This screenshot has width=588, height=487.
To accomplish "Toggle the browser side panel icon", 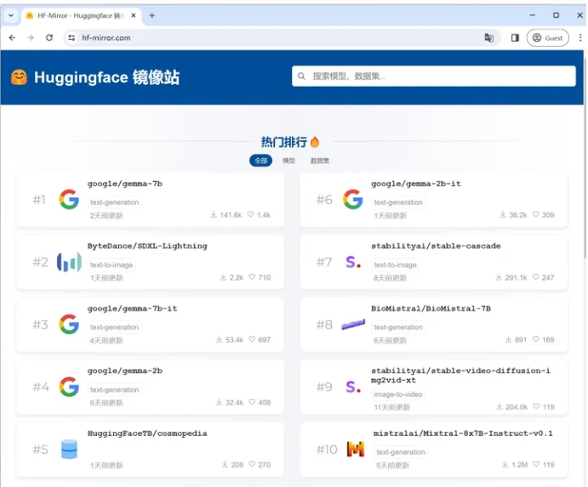I will click(x=515, y=37).
